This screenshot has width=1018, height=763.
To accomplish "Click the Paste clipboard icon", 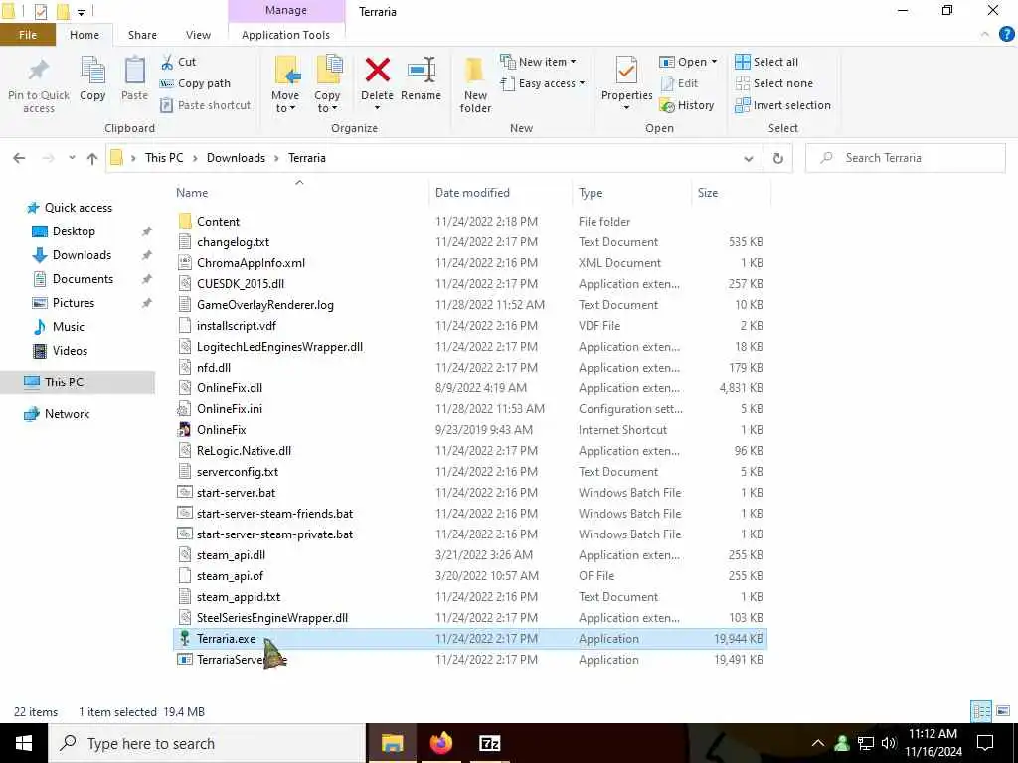I will coord(134,71).
